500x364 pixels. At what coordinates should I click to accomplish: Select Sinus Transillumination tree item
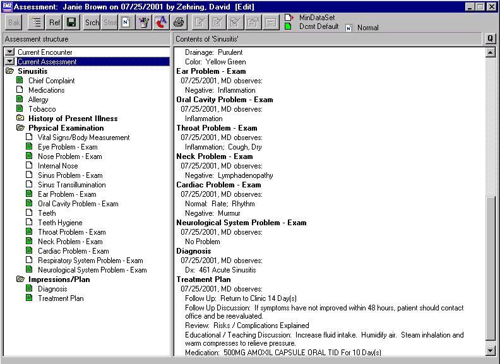click(x=71, y=185)
